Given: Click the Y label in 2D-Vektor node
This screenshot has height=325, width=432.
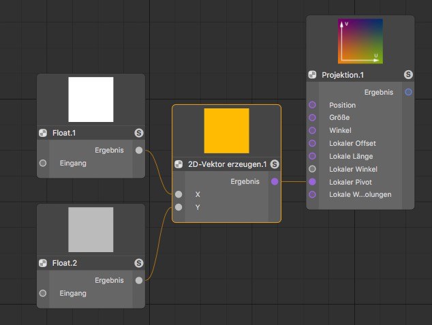Looking at the screenshot, I should [198, 207].
